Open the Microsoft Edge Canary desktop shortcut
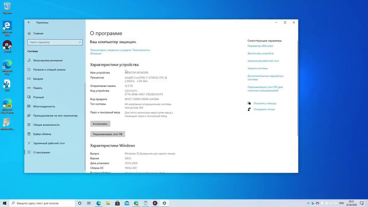 [x=7, y=106]
